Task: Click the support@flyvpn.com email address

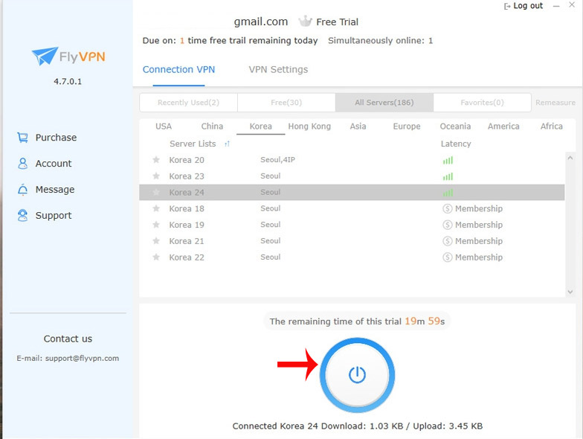Action: 82,359
